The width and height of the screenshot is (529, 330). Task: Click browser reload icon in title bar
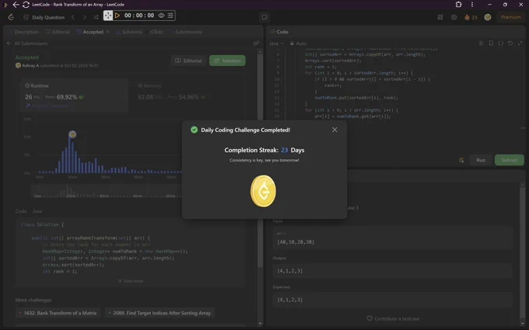(x=26, y=5)
